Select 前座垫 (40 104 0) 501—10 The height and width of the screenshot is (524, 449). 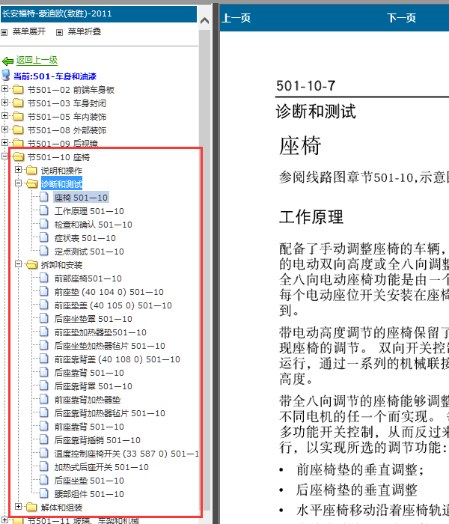click(109, 292)
